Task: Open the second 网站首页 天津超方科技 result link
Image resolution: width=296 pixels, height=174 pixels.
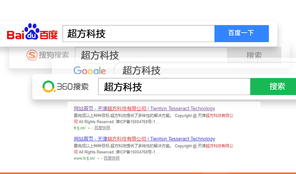Action: pyautogui.click(x=144, y=139)
